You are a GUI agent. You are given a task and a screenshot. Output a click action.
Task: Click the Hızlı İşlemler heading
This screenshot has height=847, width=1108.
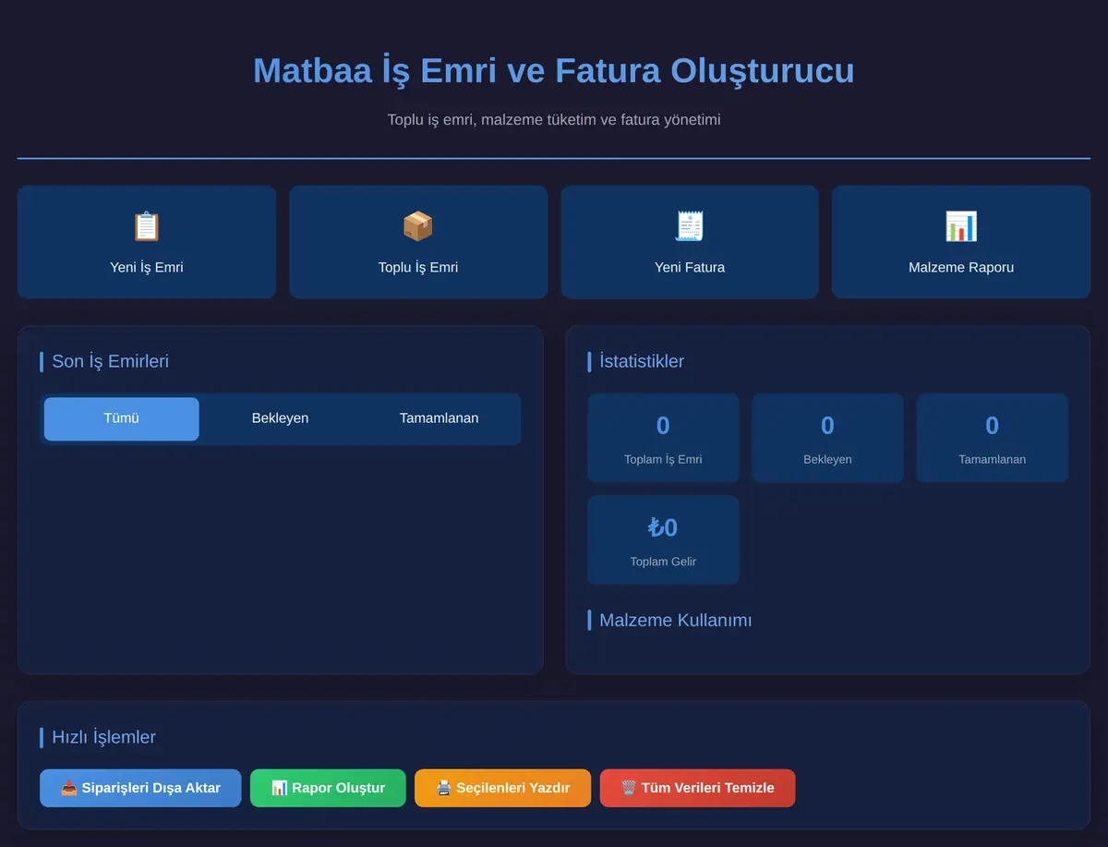[103, 737]
